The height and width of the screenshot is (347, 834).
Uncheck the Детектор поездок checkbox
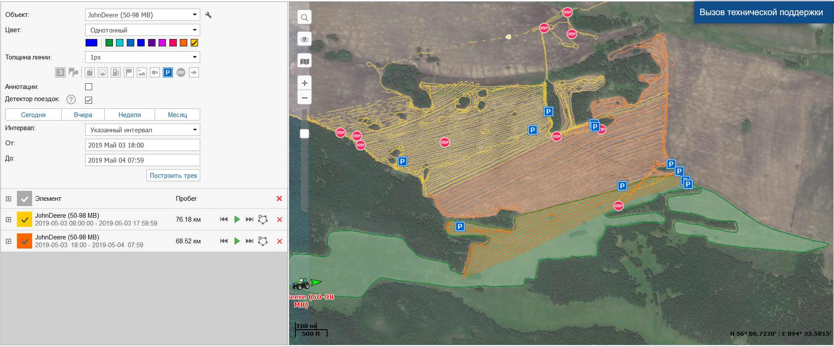pyautogui.click(x=89, y=100)
